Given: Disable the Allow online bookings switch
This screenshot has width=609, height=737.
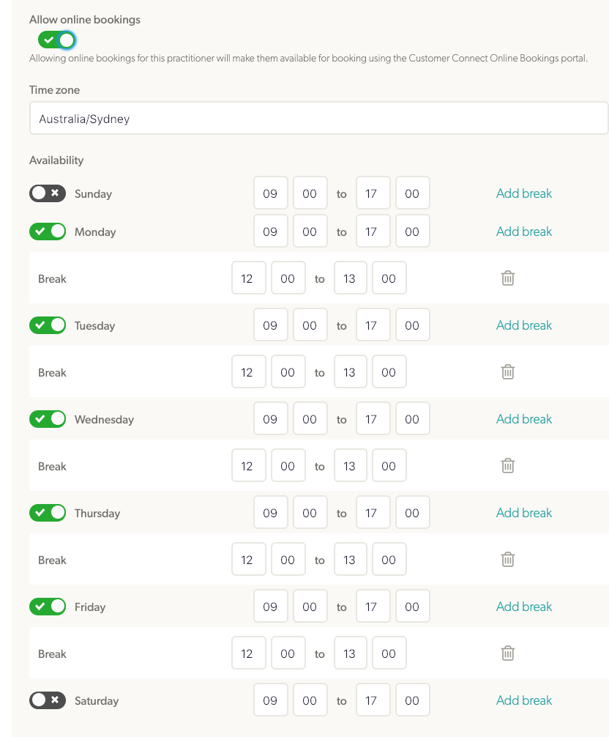Looking at the screenshot, I should 57,40.
